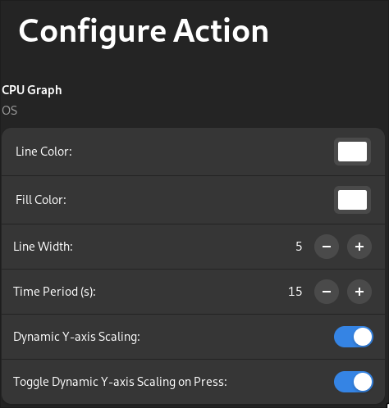Turn off Toggle Dynamic Y-axis Scaling on Press
Viewport: 389px width, 408px height.
click(x=354, y=382)
